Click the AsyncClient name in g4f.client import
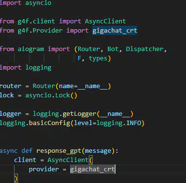186x183 pixels. pos(105,21)
